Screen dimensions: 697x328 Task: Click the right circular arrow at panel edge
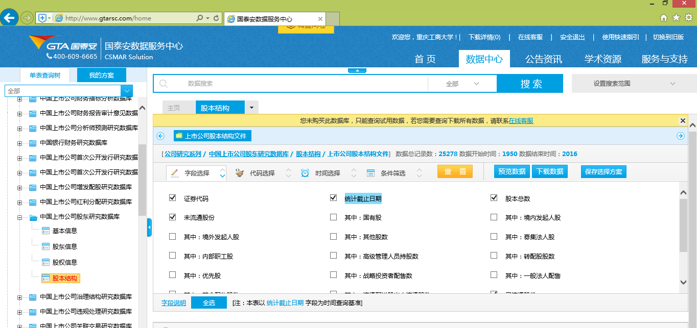(680, 136)
